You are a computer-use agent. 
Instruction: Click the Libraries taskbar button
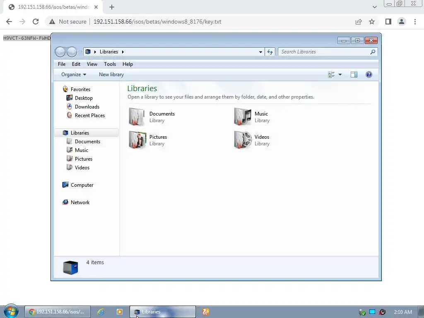click(x=162, y=312)
